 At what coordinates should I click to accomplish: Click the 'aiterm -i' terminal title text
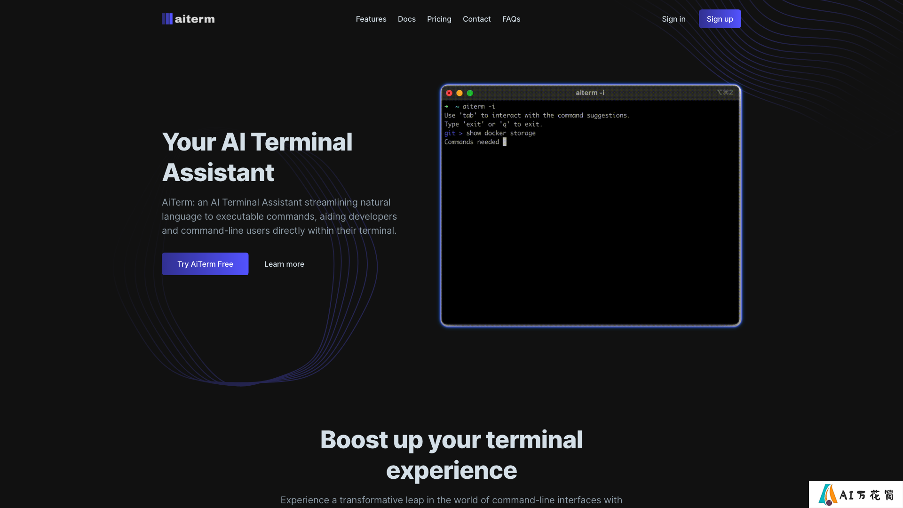590,93
